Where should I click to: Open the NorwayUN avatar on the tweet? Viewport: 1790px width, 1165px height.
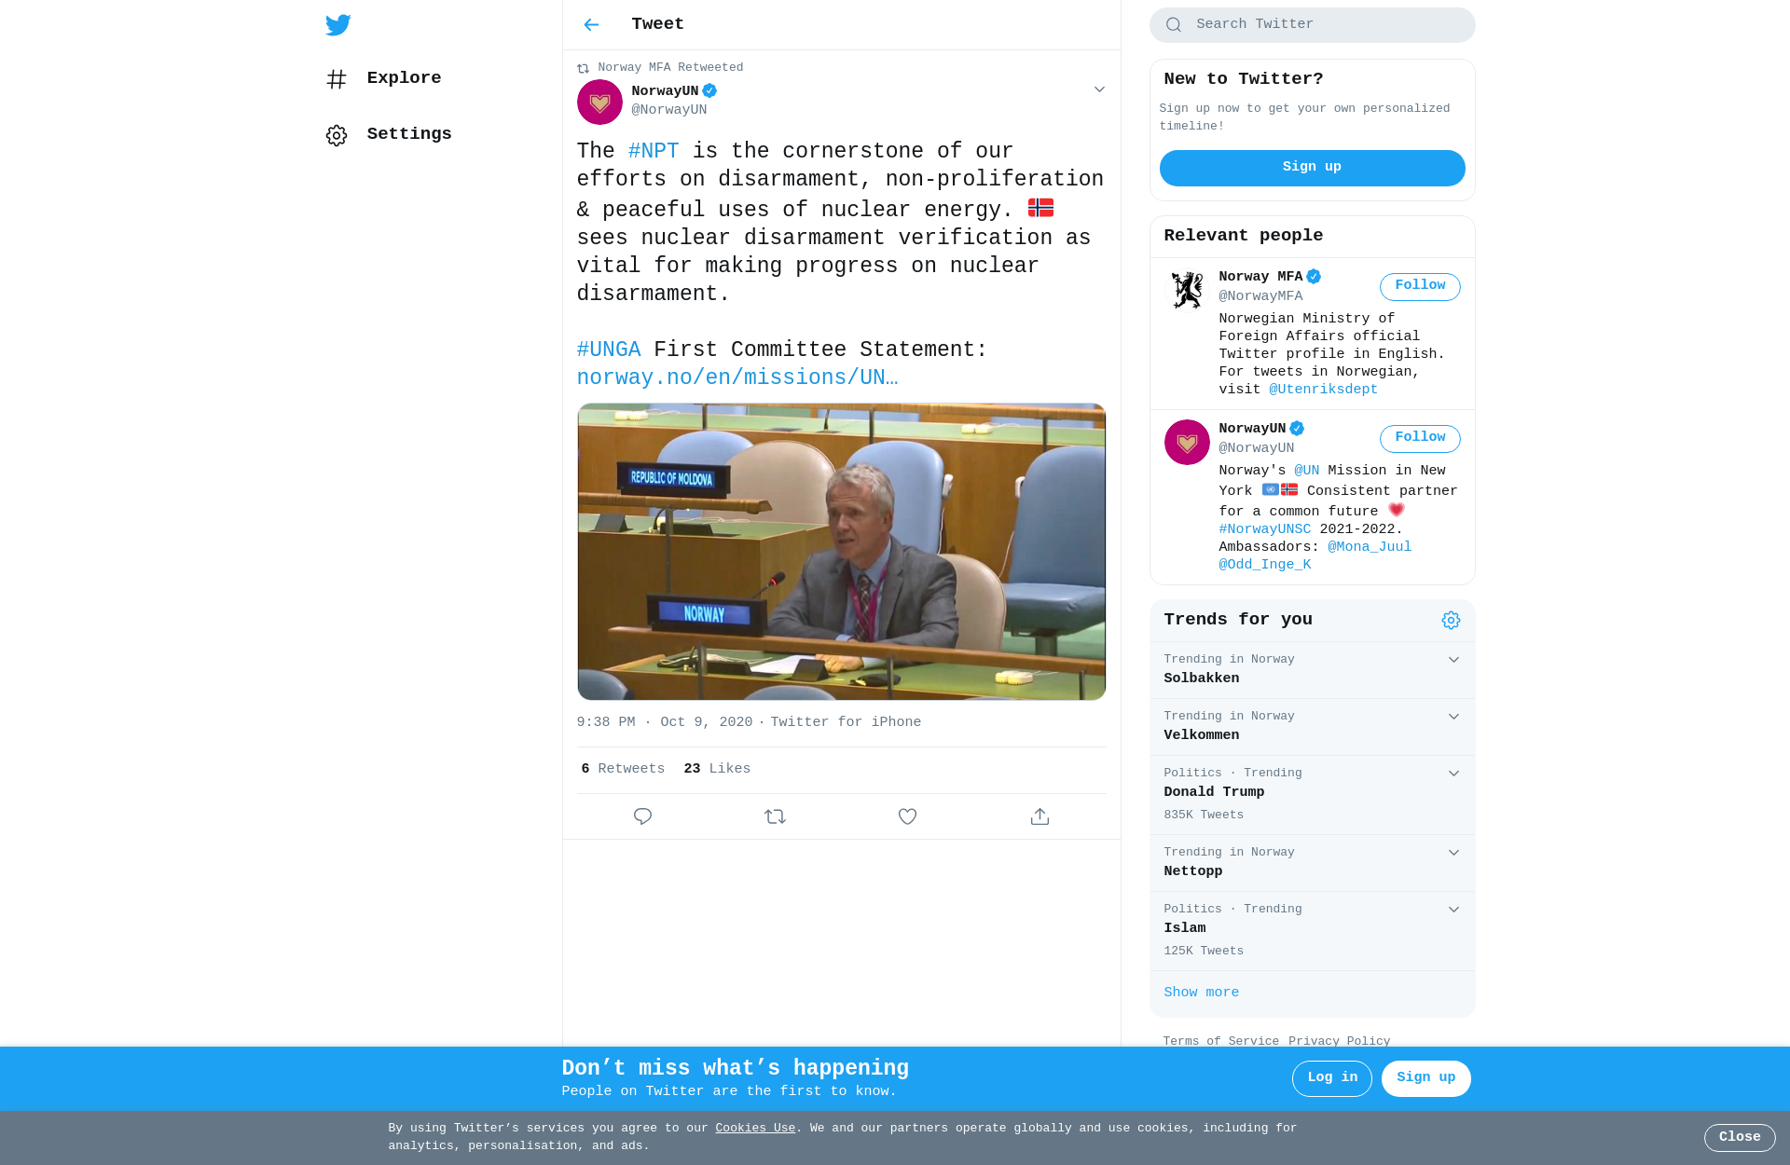(599, 102)
